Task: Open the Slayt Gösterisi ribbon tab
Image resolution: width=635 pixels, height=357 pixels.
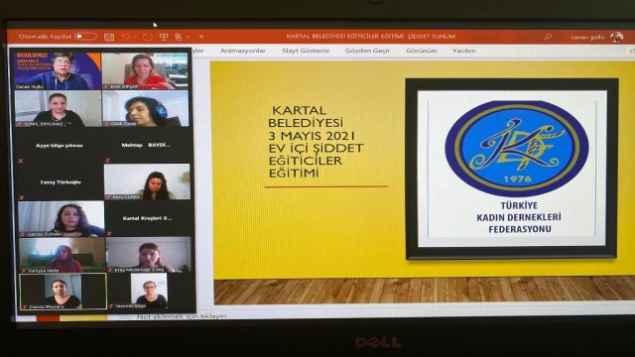Action: (306, 51)
